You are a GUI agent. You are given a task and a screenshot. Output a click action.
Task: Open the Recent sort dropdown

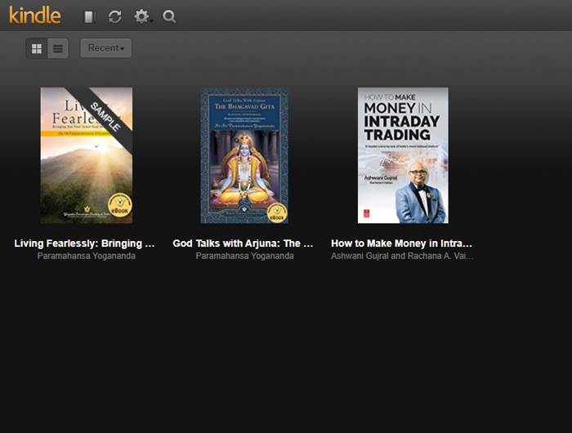pos(106,48)
